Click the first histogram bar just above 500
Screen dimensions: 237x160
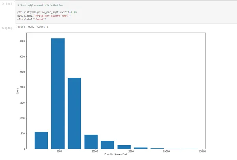41,140
